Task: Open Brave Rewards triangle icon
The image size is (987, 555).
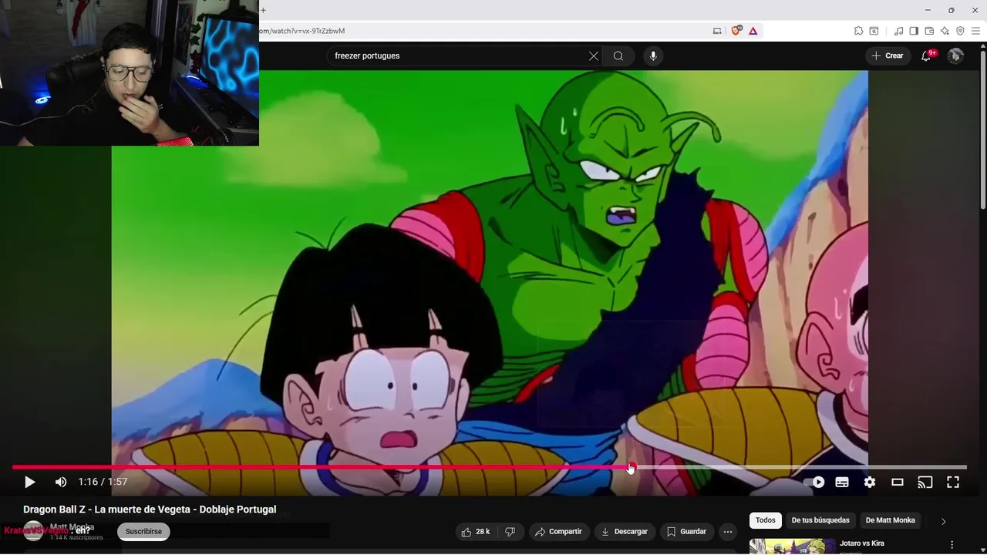Action: coord(753,31)
